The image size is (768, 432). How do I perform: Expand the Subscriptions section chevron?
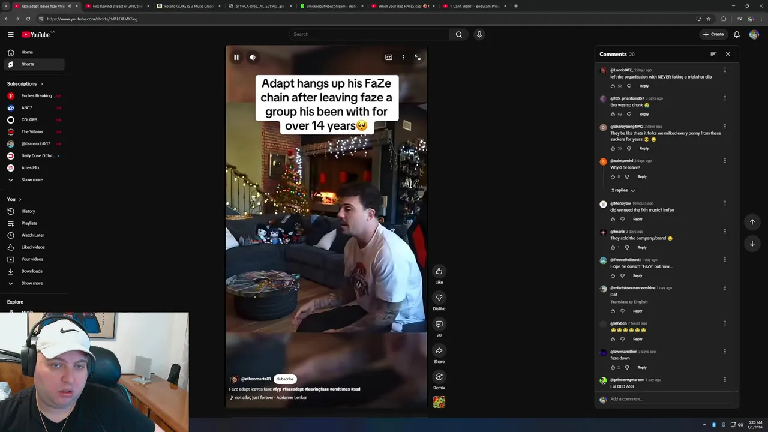pos(41,84)
